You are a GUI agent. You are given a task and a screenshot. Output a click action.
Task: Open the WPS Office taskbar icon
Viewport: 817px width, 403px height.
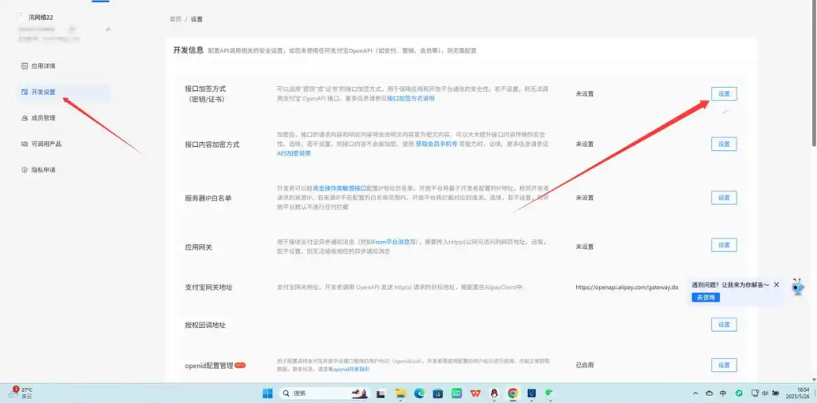click(x=476, y=393)
